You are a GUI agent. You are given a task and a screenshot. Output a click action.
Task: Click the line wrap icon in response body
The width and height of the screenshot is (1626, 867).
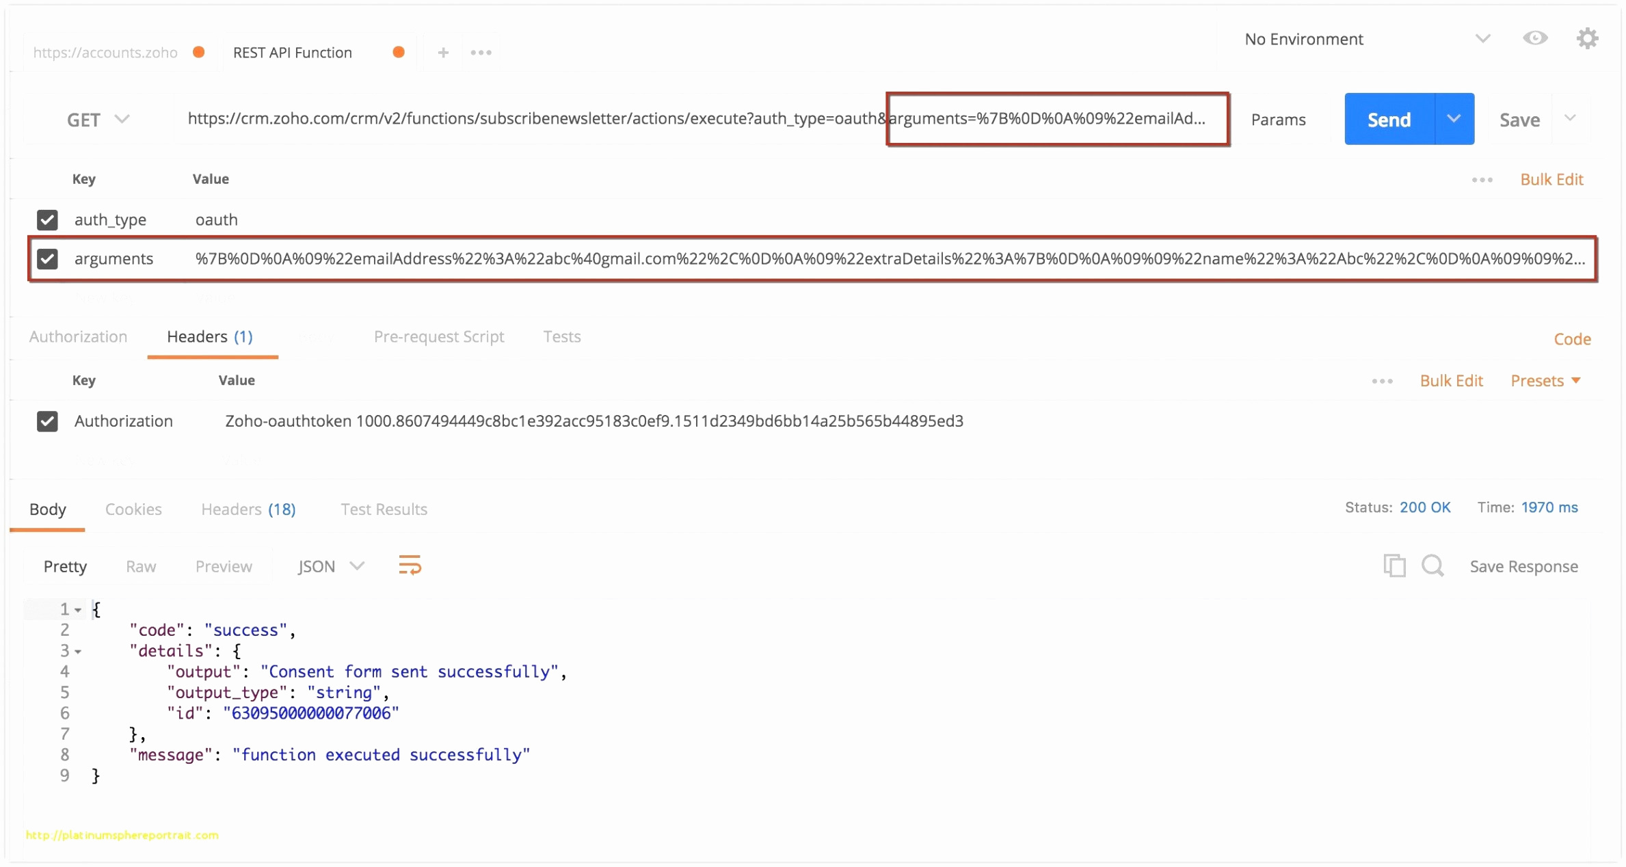pyautogui.click(x=409, y=565)
